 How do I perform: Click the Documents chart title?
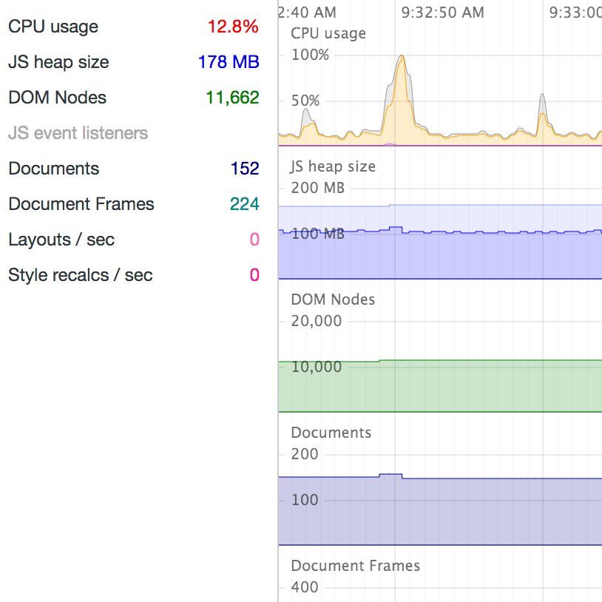[331, 433]
